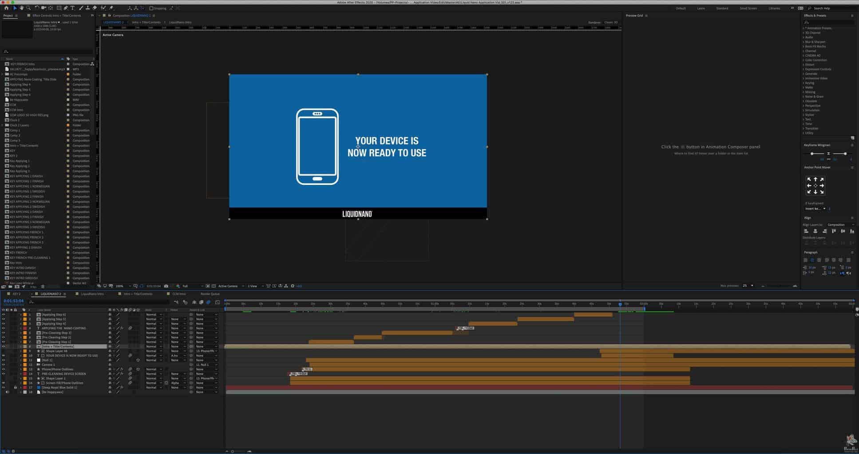Select the Puppet Pin tool

point(111,8)
